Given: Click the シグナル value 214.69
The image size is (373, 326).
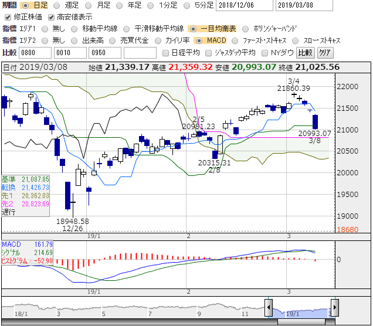Looking at the screenshot, I should tap(43, 253).
